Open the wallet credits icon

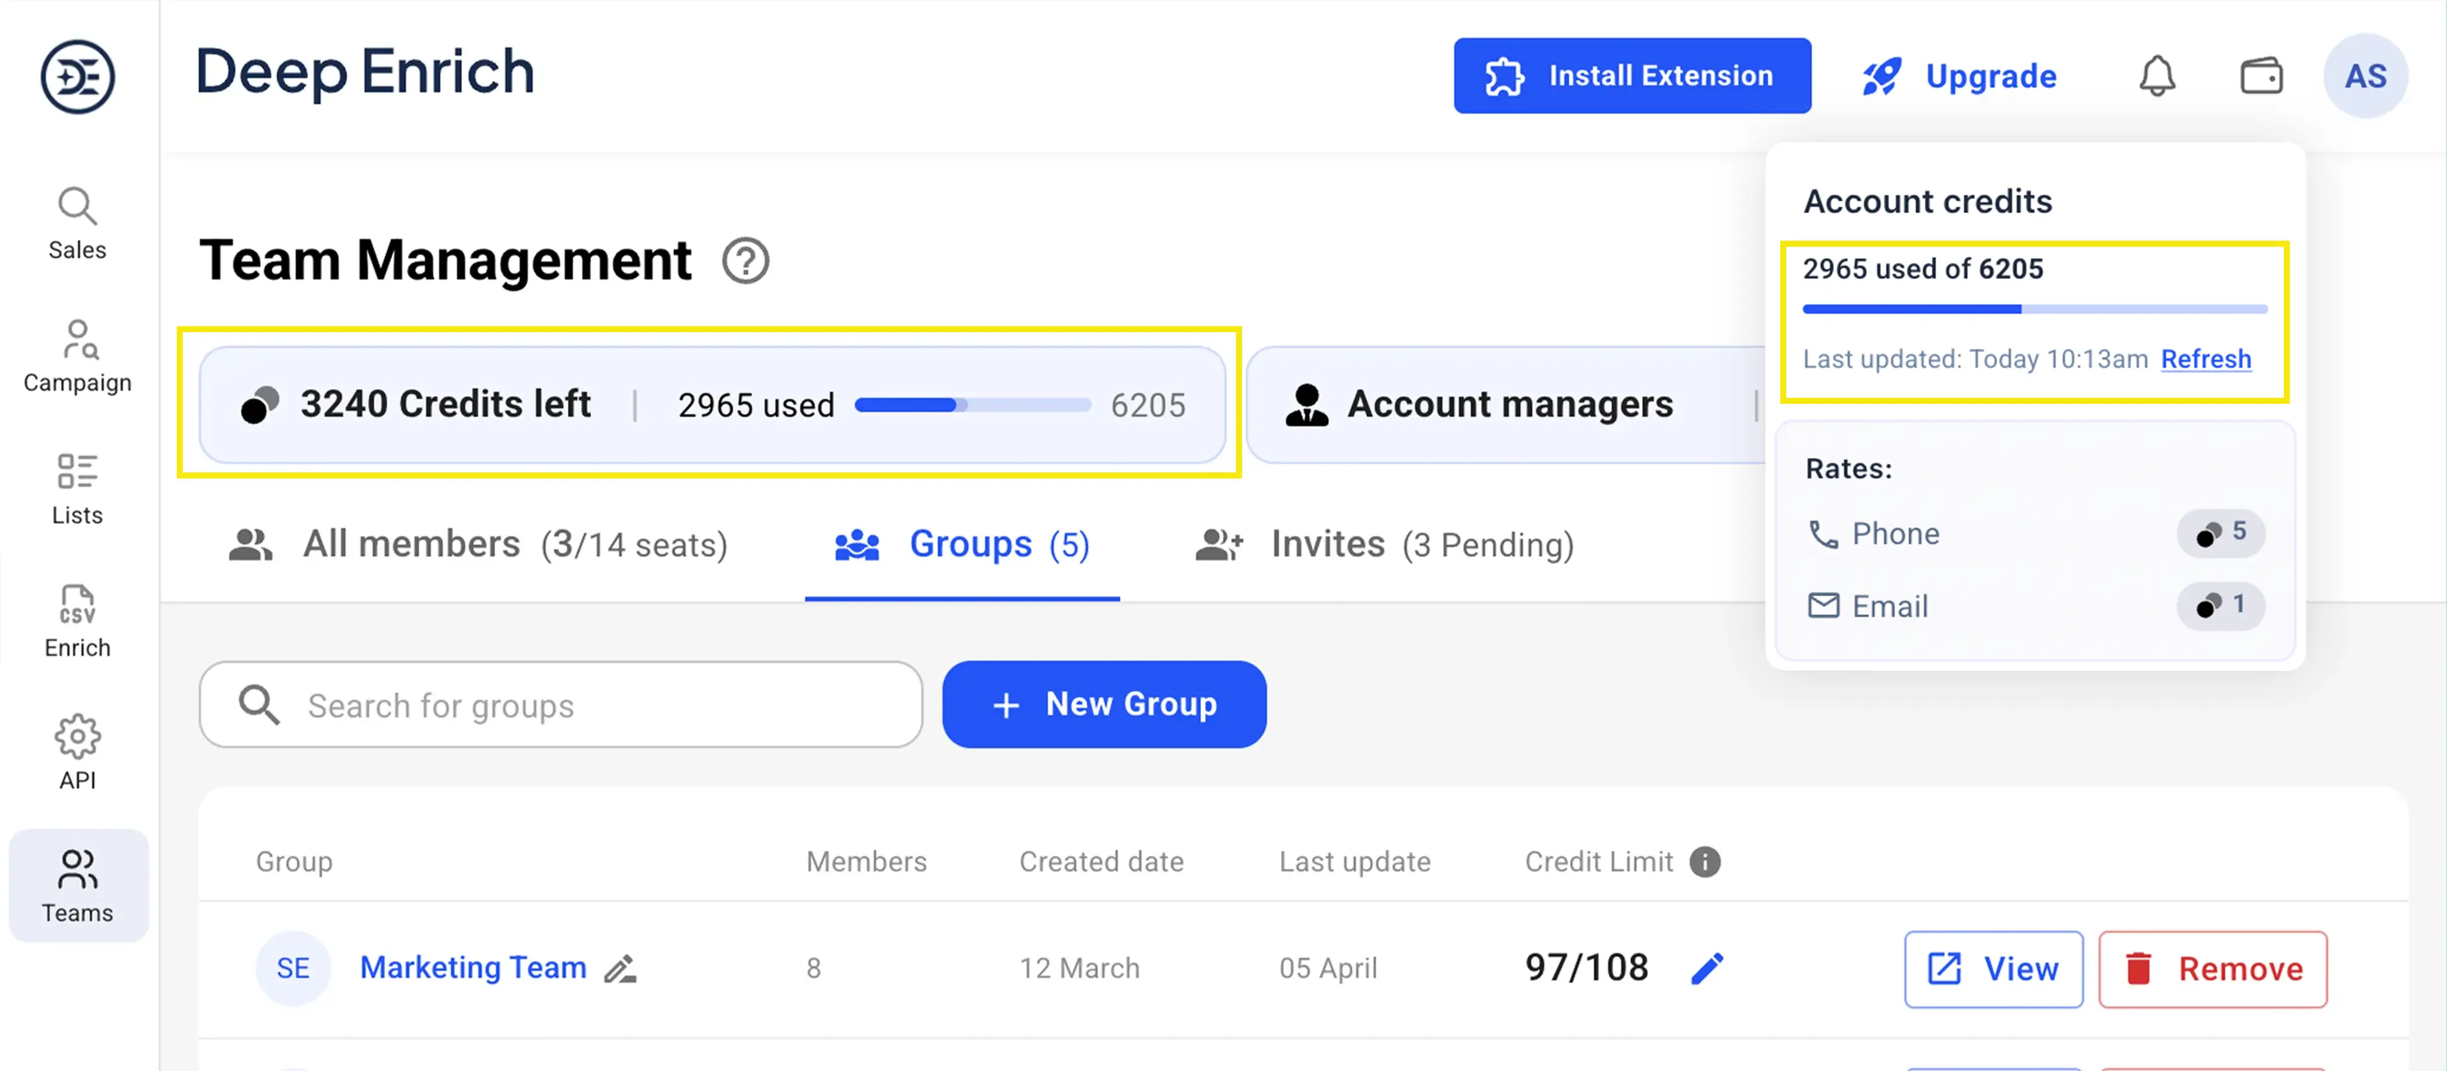coord(2261,76)
